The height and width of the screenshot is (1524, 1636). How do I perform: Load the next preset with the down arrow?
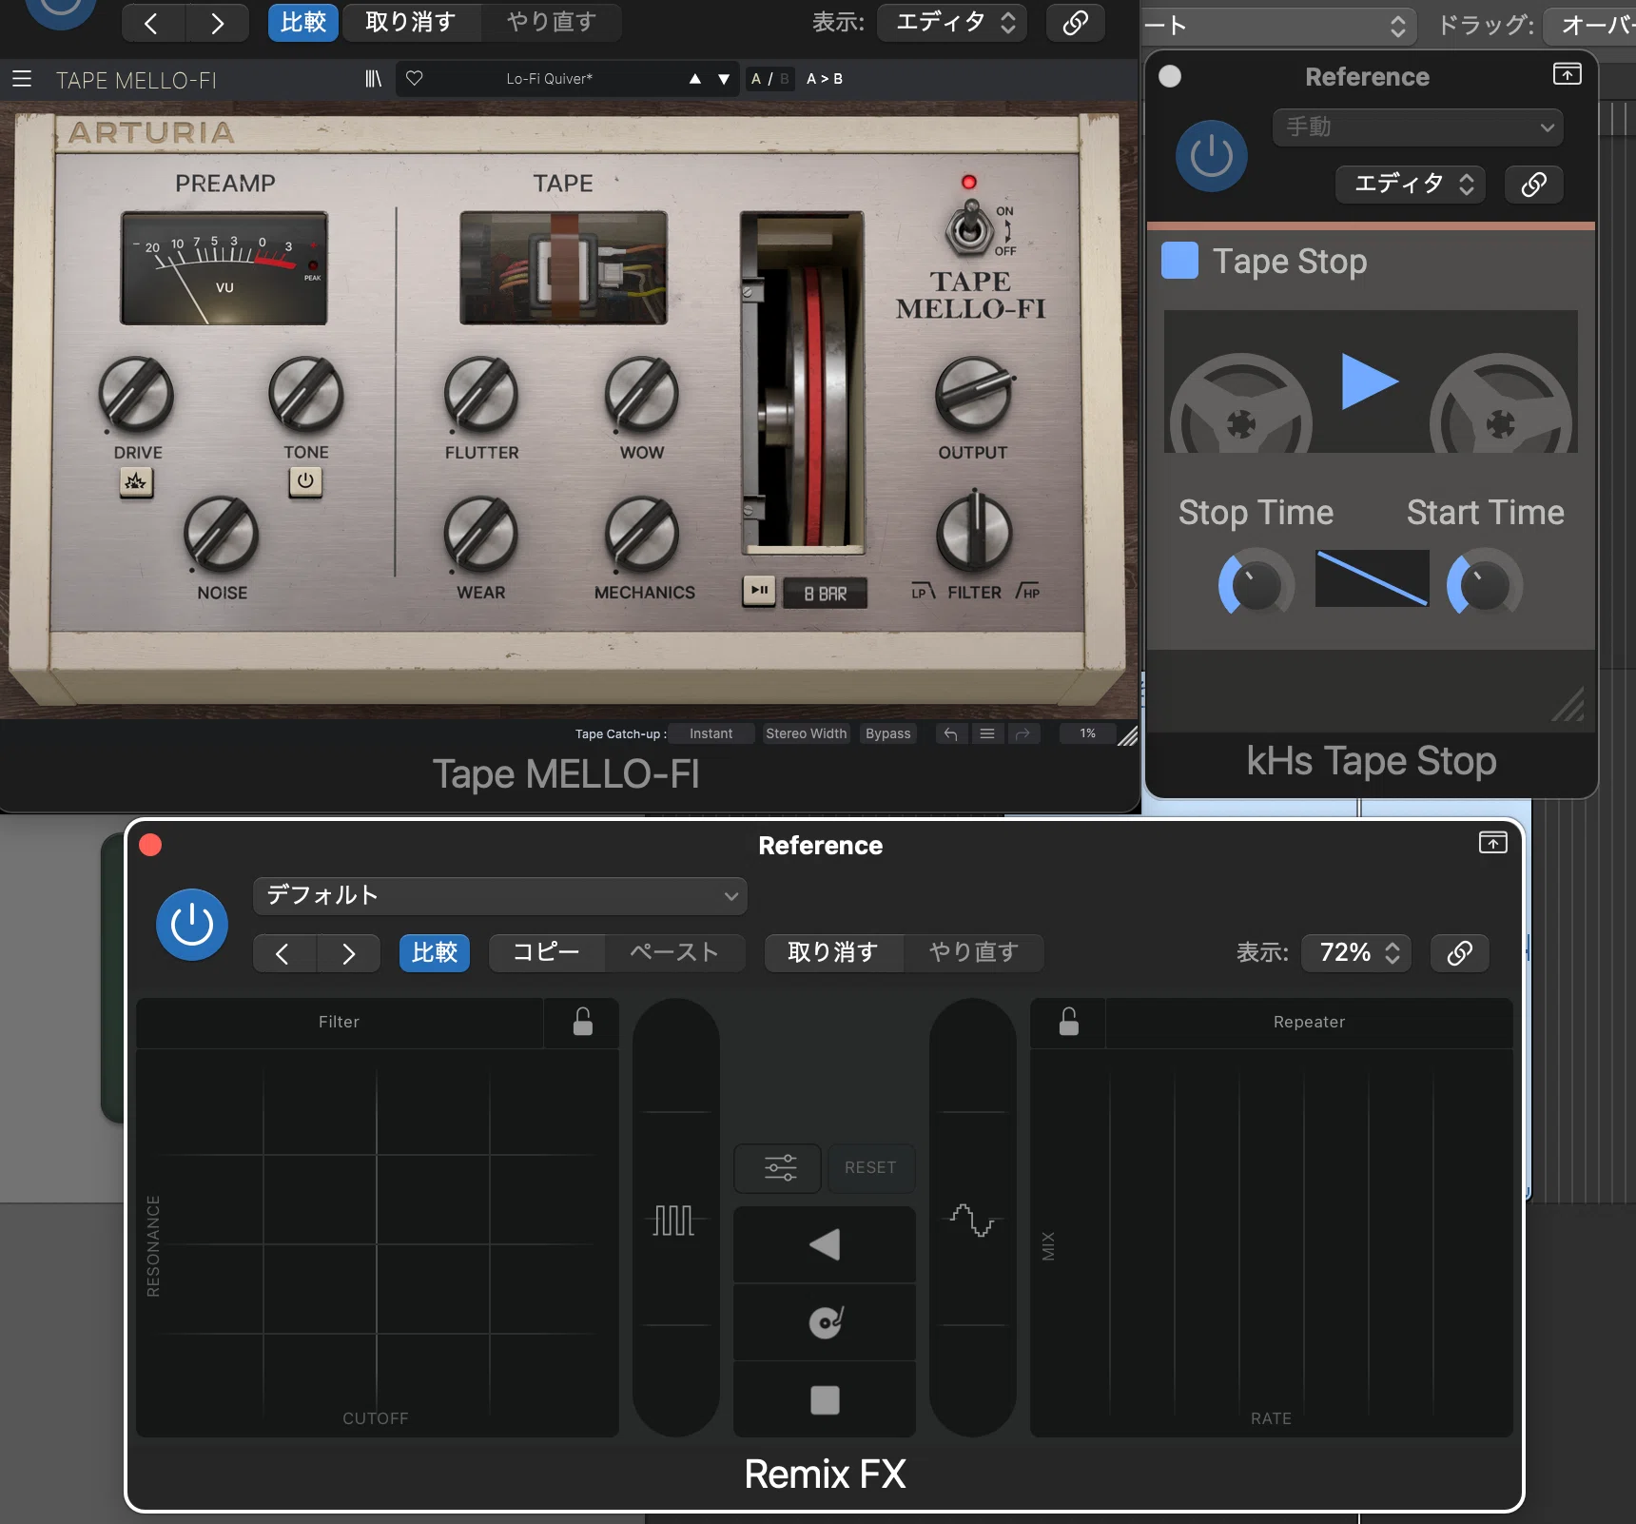tap(724, 79)
